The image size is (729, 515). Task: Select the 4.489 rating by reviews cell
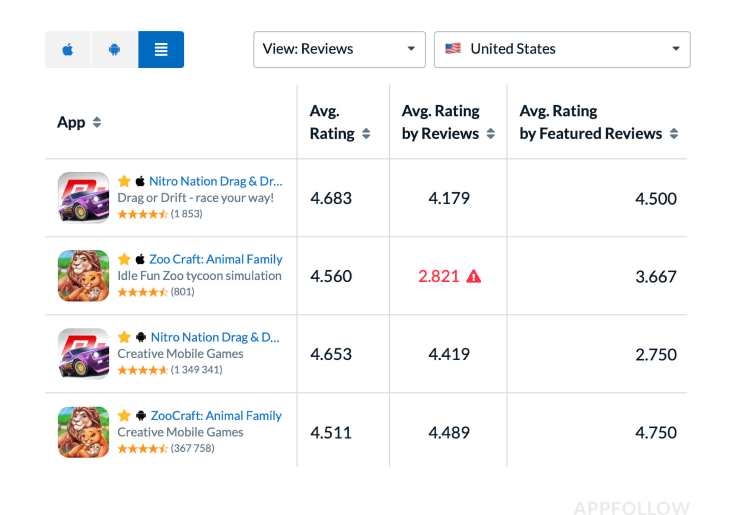pos(449,433)
